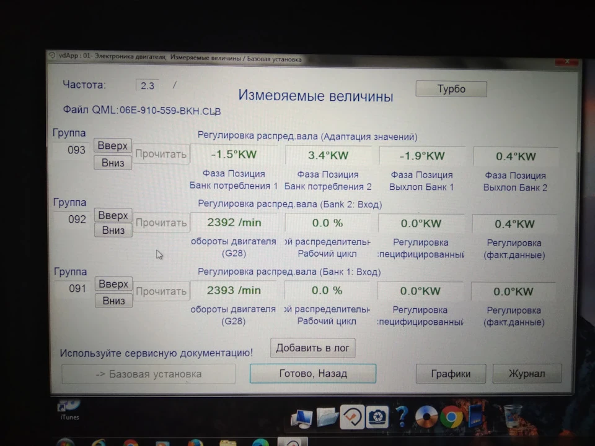
Task: Close the vdApp window
Action: [567, 62]
